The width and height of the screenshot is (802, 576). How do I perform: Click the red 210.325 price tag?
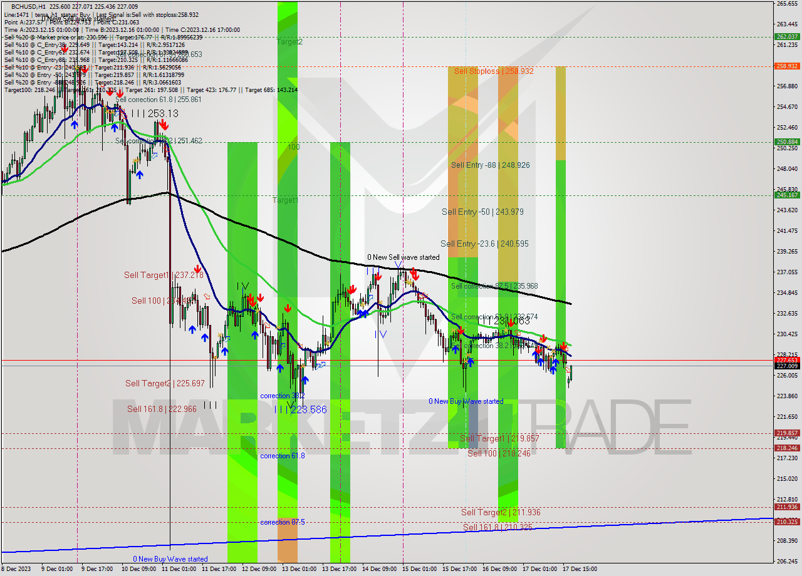787,522
